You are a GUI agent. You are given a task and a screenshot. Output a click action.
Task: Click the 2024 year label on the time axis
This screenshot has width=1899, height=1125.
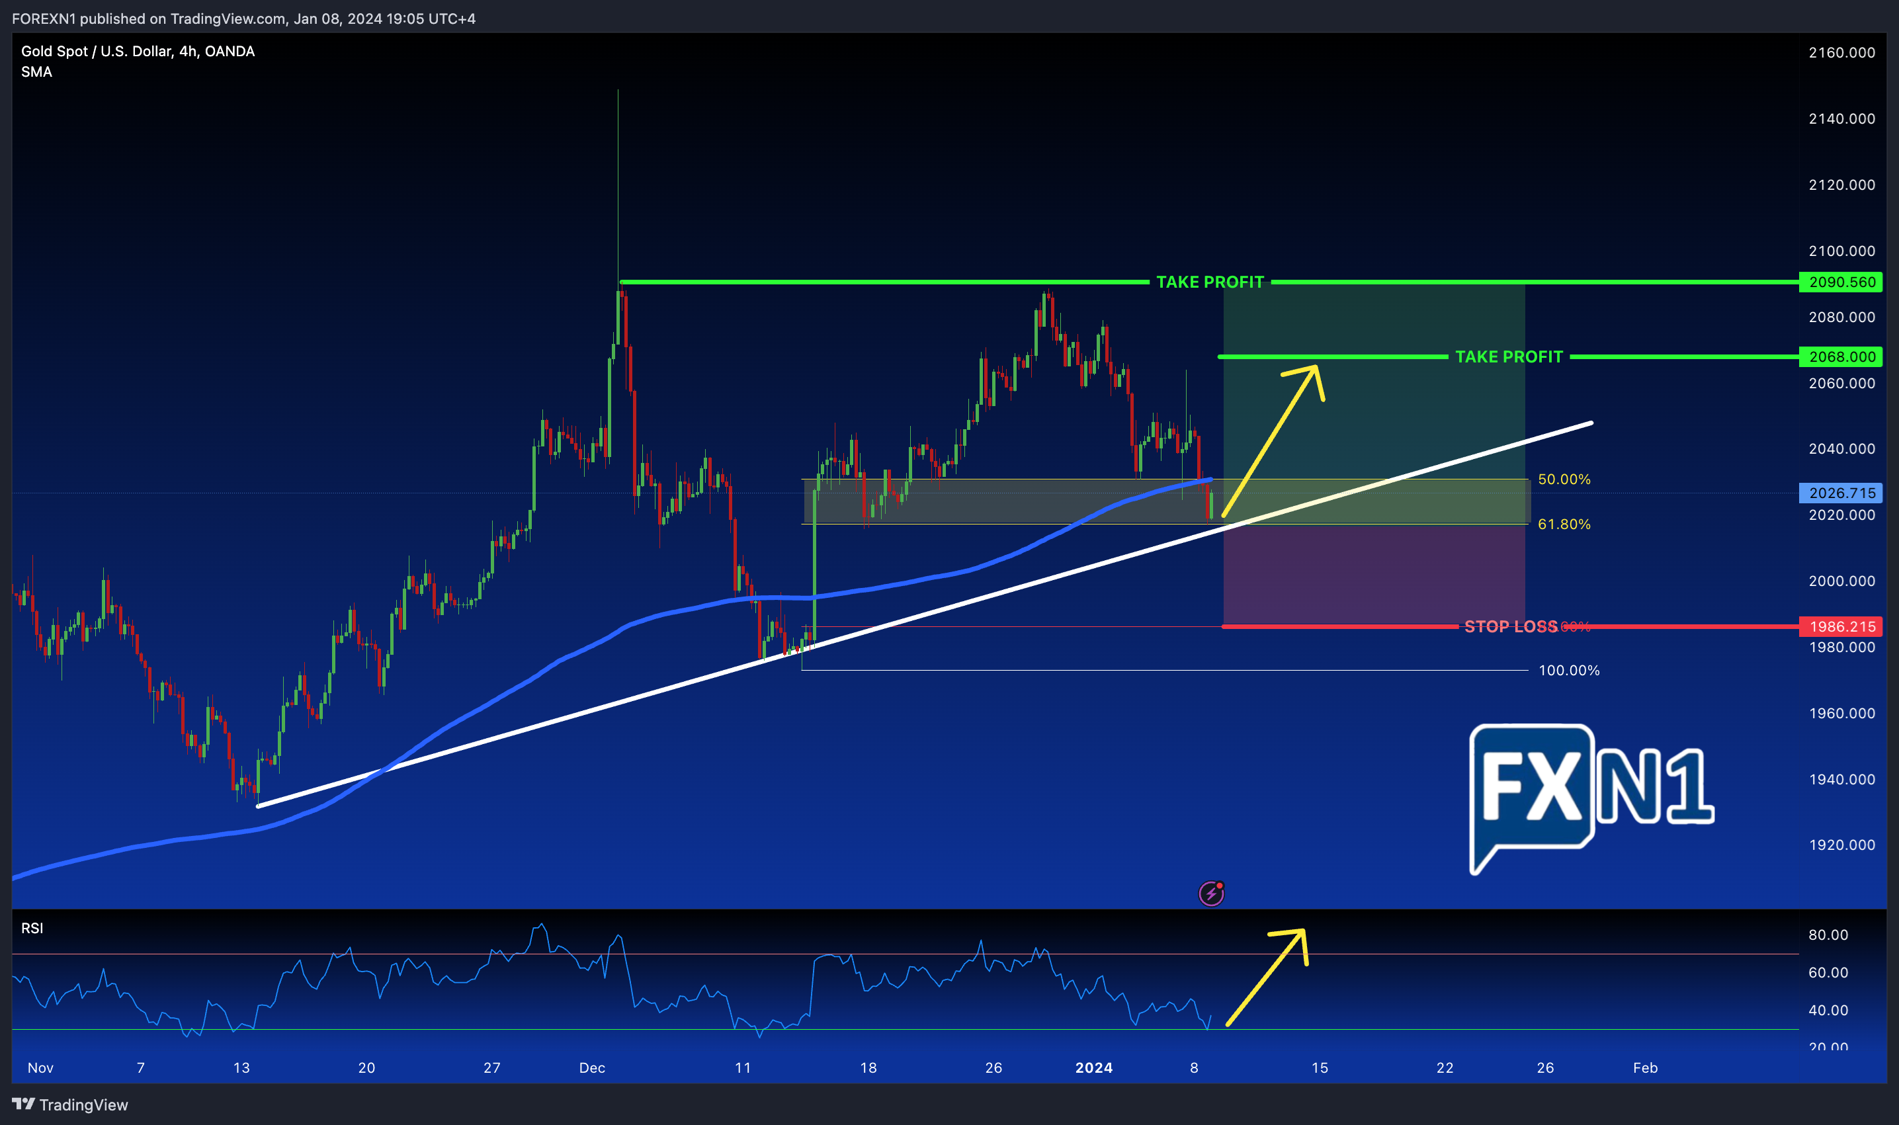click(1094, 1067)
